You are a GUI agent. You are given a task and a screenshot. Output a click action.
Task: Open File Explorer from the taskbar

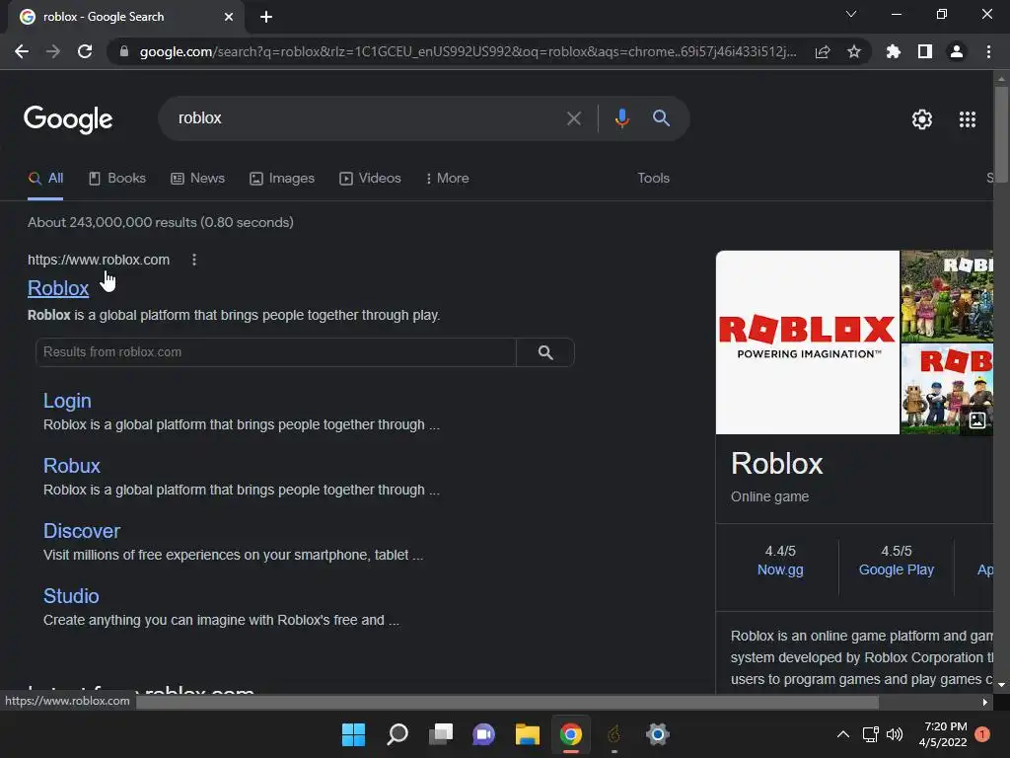pyautogui.click(x=528, y=734)
